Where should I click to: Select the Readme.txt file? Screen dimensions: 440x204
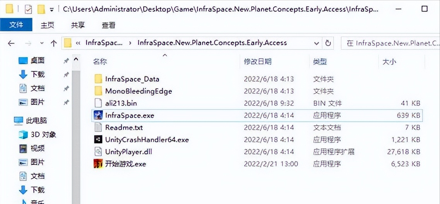[124, 127]
